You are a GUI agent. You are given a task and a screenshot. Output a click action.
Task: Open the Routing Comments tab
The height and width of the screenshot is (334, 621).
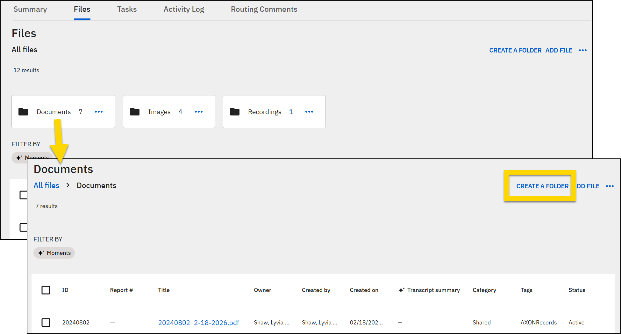coord(264,9)
